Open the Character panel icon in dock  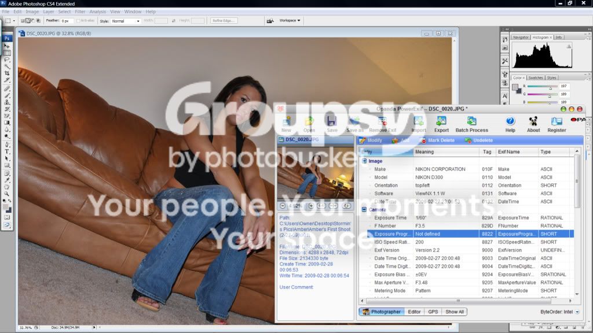(x=505, y=96)
